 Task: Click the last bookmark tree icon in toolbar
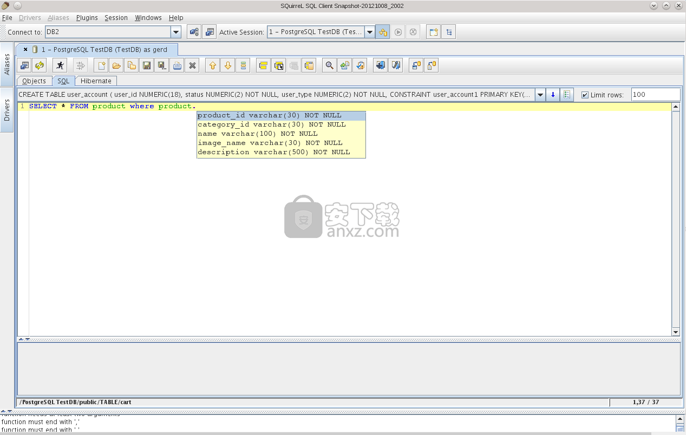[x=432, y=65]
